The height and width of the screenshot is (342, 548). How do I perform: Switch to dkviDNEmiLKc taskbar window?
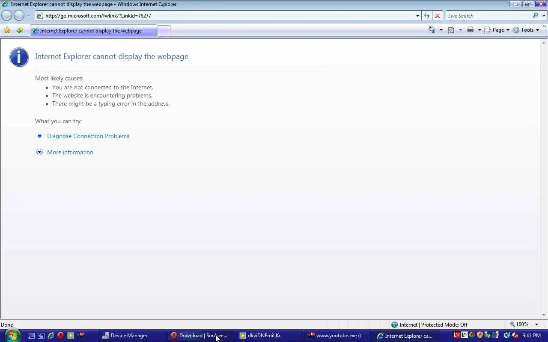pos(269,336)
